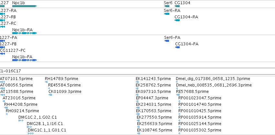Open the CG1304-RA transcript label
Viewport: 275px width, 135px height.
pyautogui.click(x=186, y=17)
